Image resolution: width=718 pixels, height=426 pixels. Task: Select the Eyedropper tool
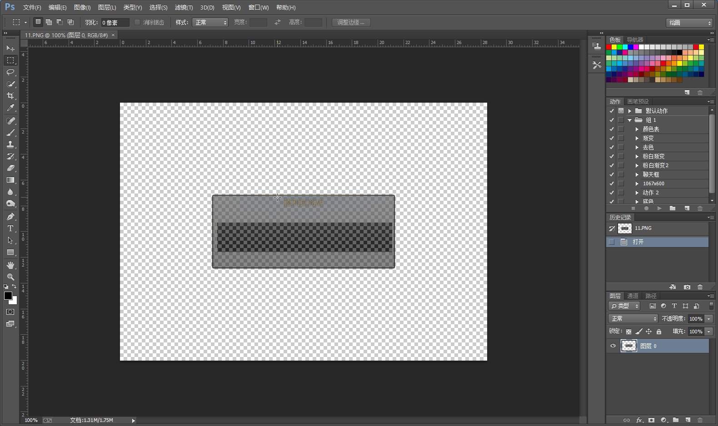coord(10,108)
